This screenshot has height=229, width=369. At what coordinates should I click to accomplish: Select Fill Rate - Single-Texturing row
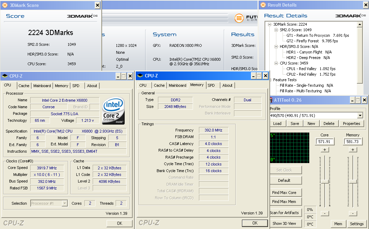(306, 85)
